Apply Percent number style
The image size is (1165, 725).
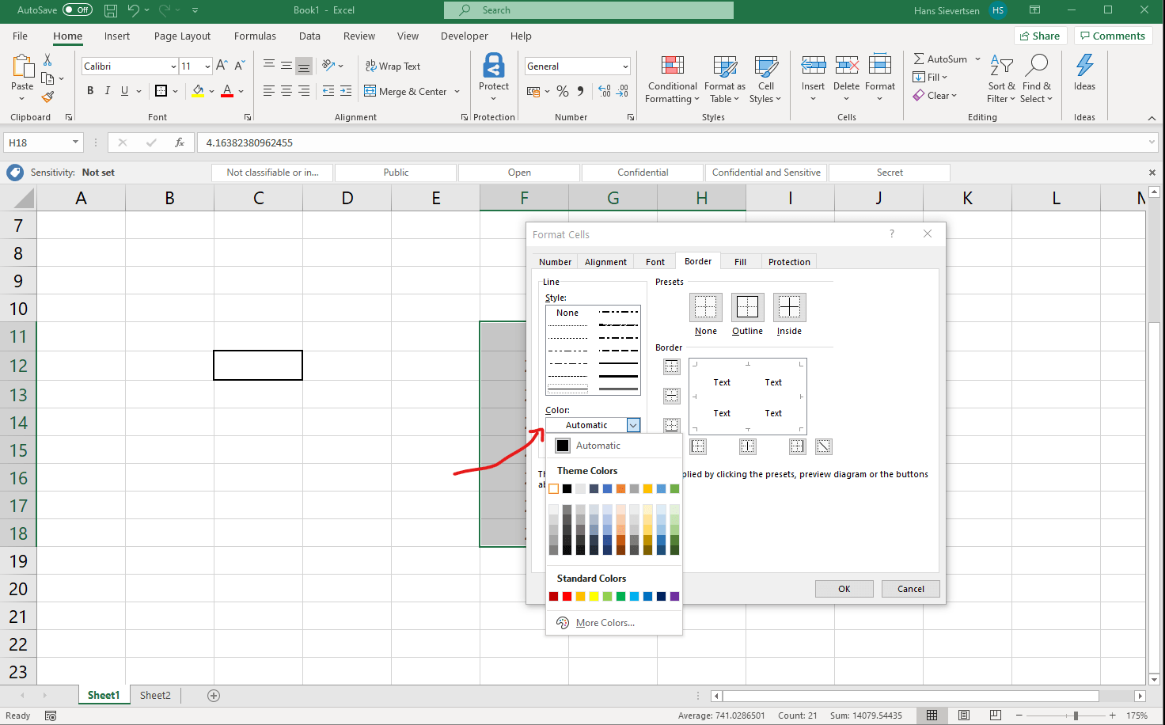(563, 91)
